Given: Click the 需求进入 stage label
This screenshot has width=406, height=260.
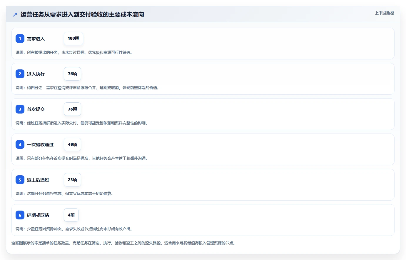Looking at the screenshot, I should pos(36,39).
